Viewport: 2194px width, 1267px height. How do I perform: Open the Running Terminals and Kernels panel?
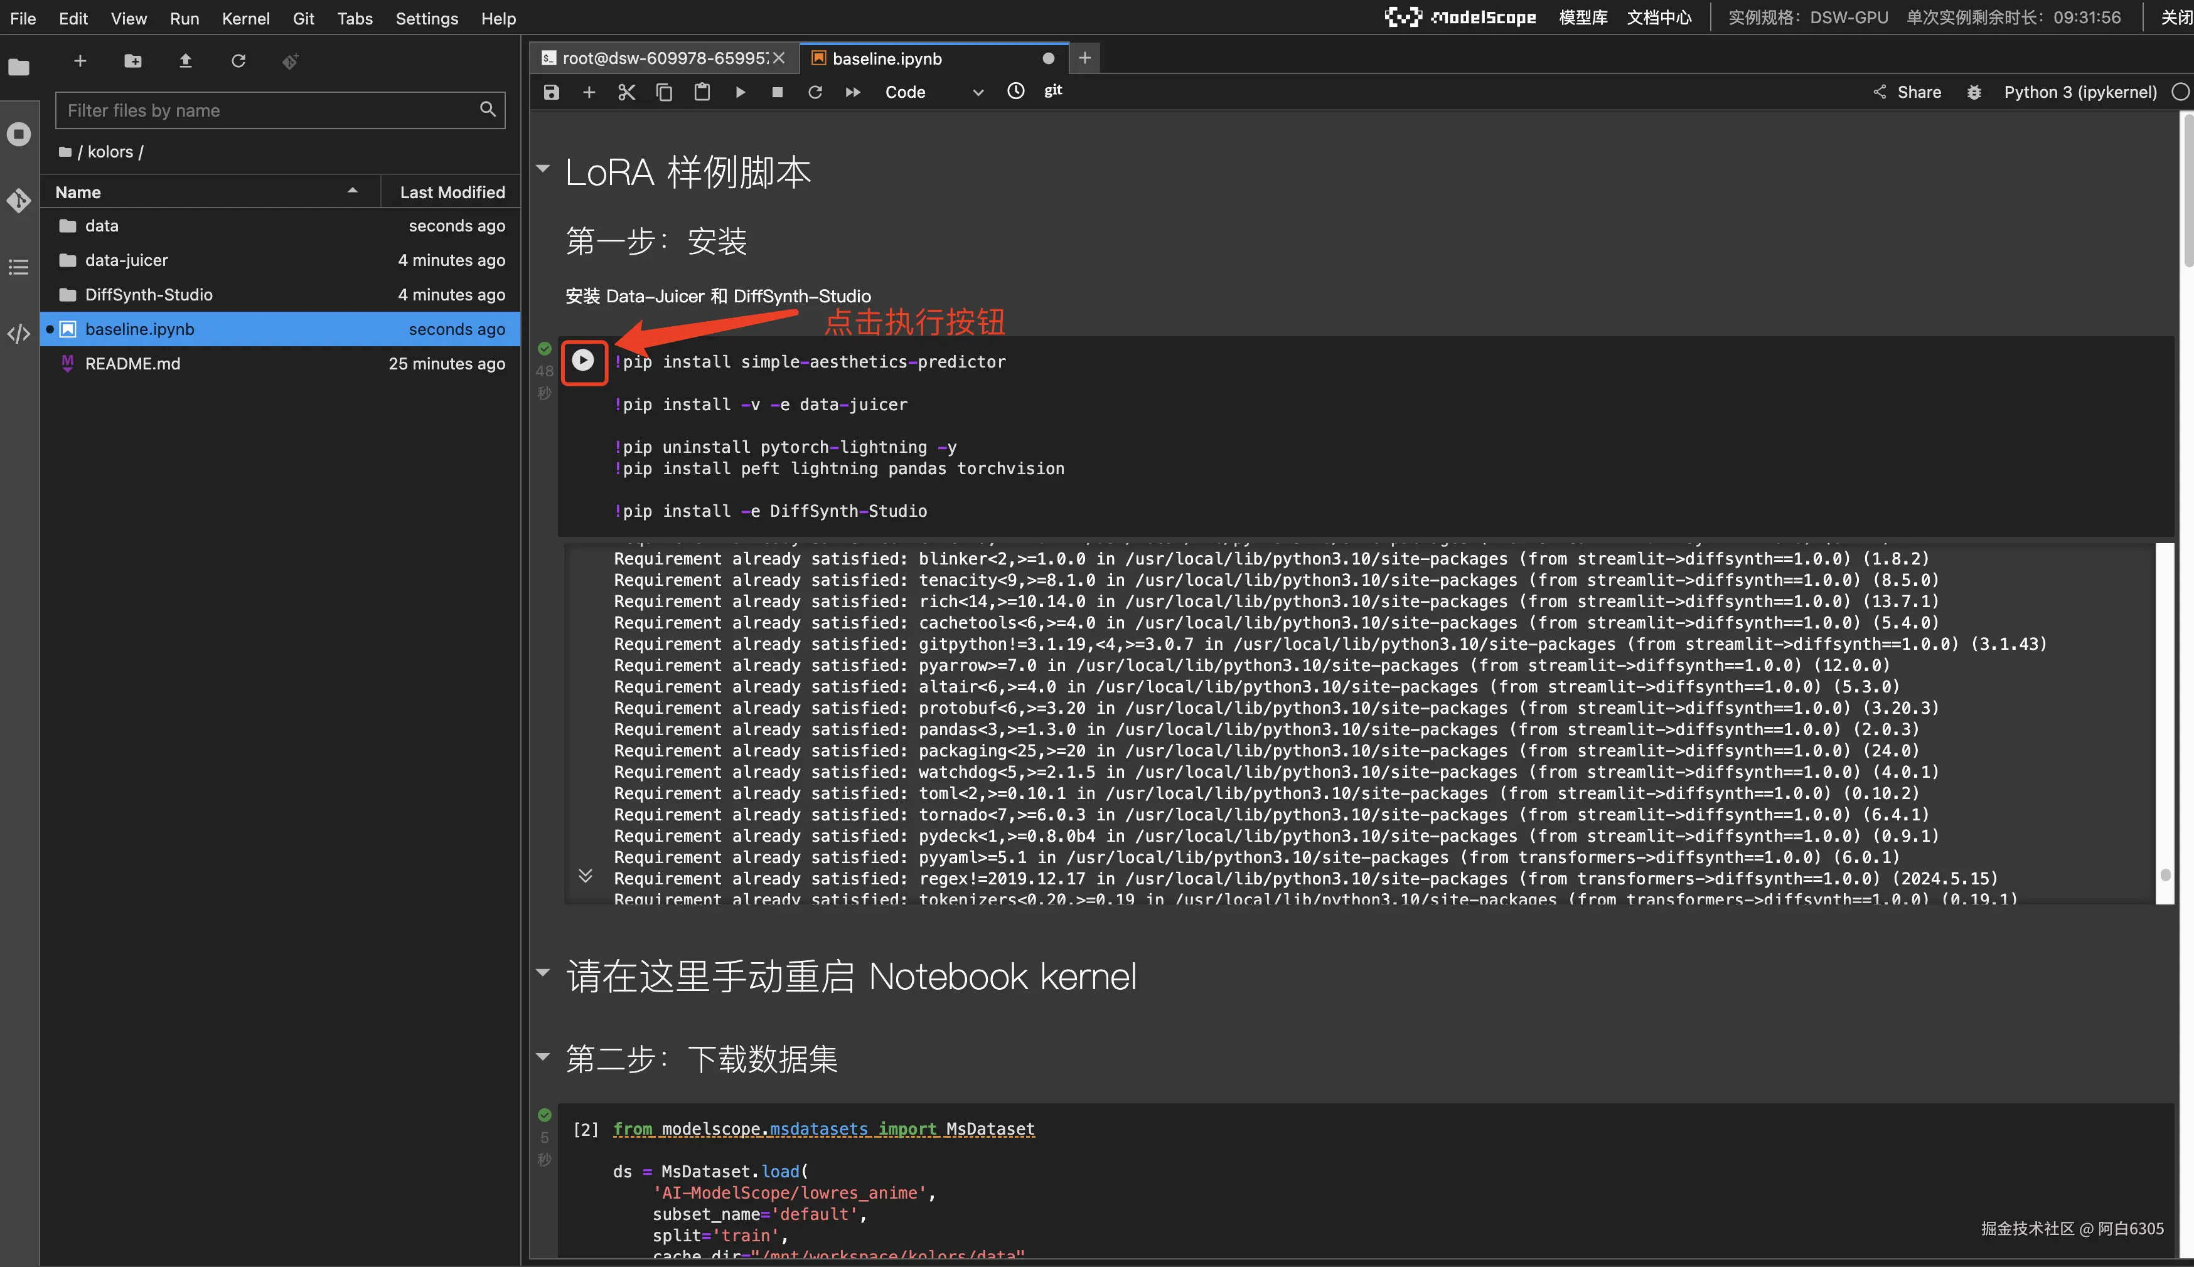click(x=18, y=134)
